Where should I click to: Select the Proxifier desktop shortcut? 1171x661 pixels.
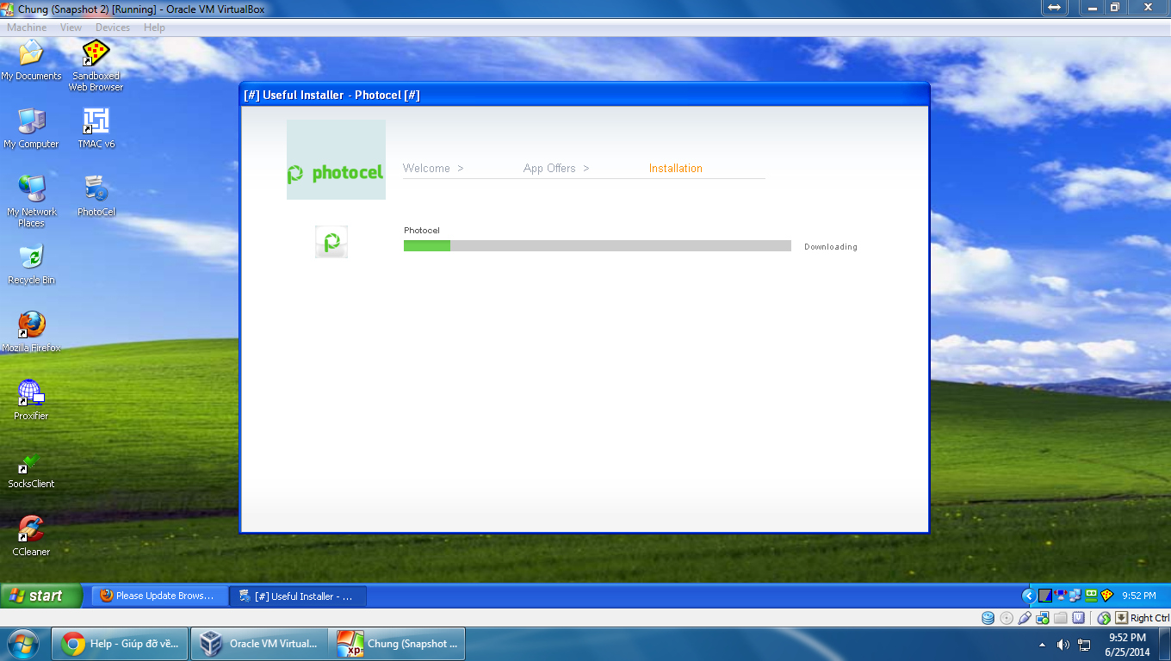pos(31,399)
